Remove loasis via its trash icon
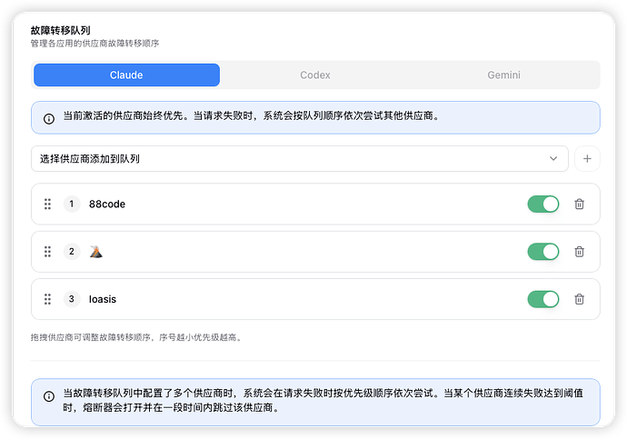 [x=579, y=299]
